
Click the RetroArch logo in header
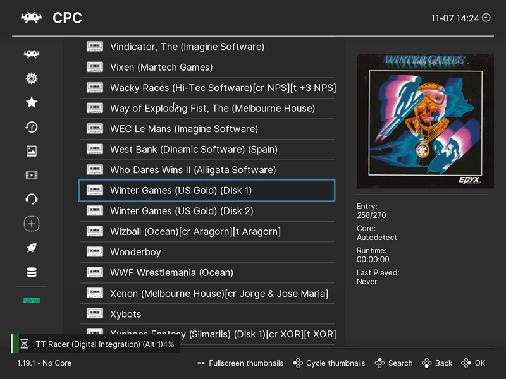tap(31, 18)
